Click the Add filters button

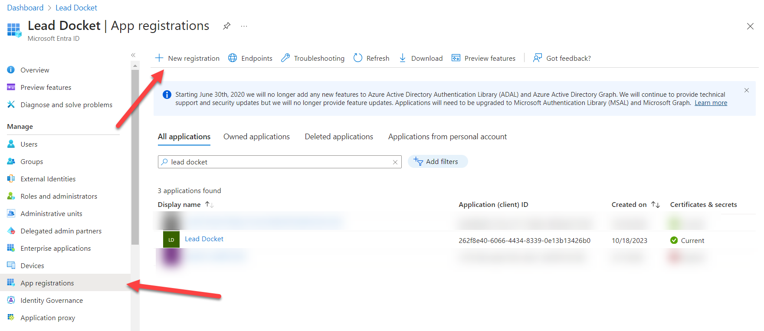coord(437,161)
